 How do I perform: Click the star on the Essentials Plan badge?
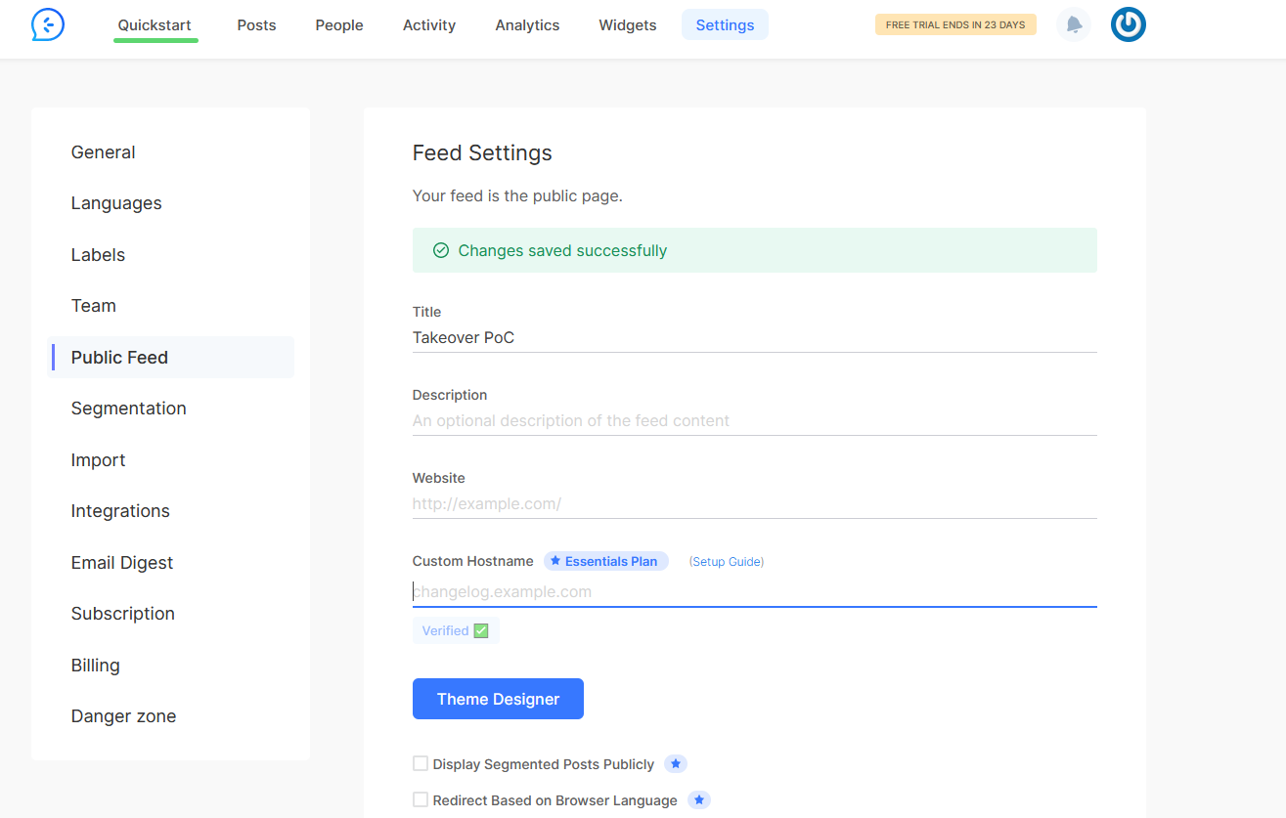(554, 560)
